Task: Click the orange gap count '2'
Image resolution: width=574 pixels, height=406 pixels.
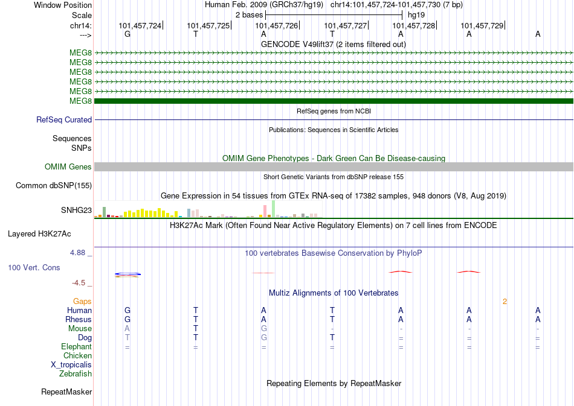Action: coord(505,302)
